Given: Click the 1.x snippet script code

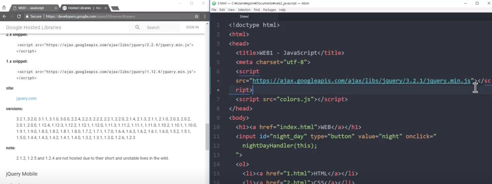Looking at the screenshot, I should pos(106,75).
